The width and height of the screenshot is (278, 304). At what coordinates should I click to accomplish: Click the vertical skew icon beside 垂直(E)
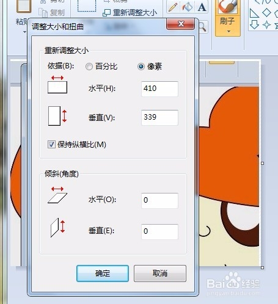click(58, 228)
